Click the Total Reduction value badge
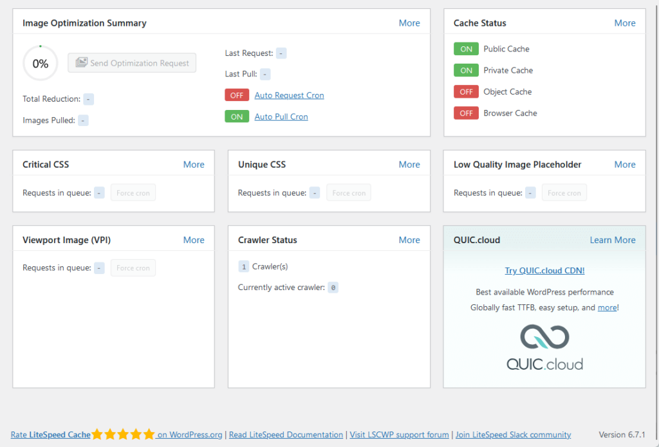 click(88, 99)
